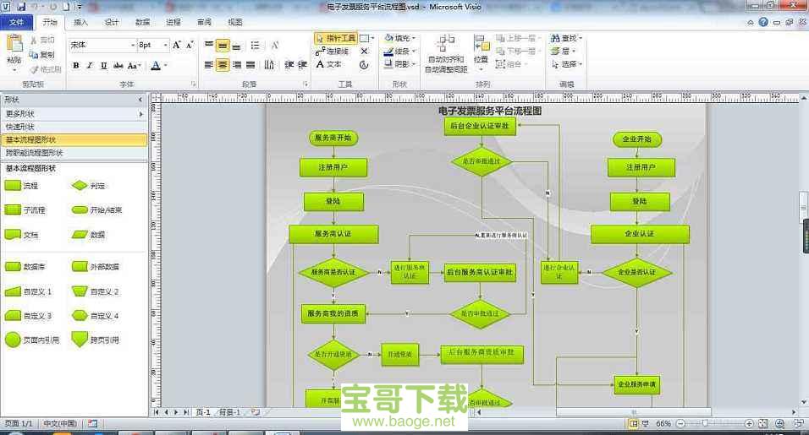Select Align Bottom in paragraph group
The image size is (809, 435).
point(236,46)
